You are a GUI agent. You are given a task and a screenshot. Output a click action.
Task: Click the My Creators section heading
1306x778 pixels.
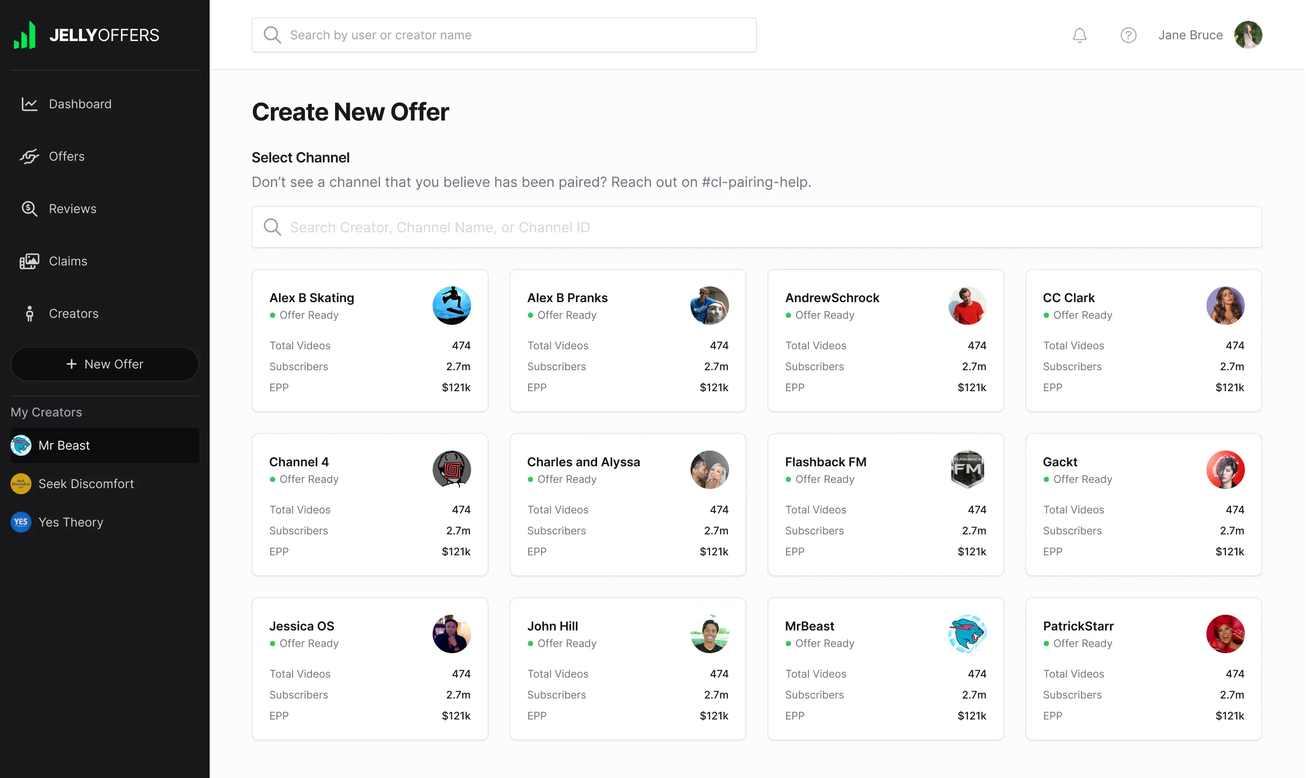click(46, 412)
